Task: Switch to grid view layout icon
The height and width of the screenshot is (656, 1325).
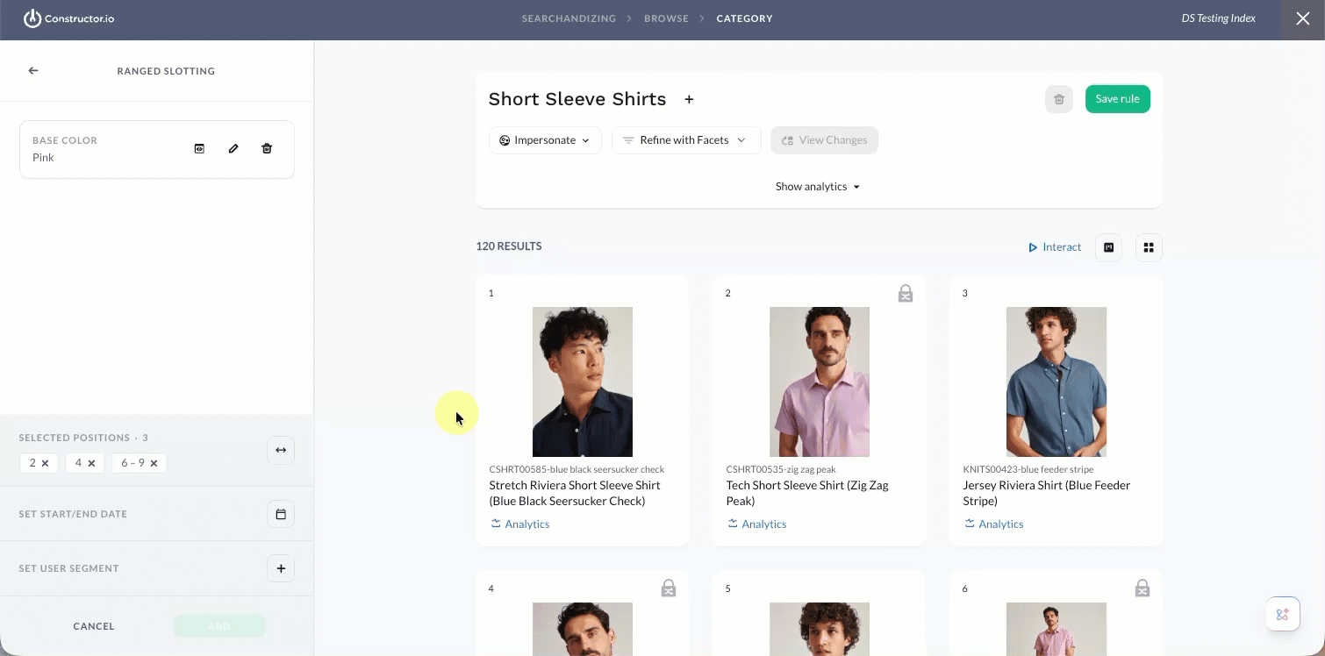Action: coord(1150,248)
